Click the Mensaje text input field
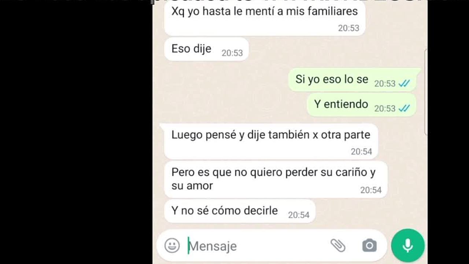Image resolution: width=469 pixels, height=264 pixels. click(x=256, y=246)
